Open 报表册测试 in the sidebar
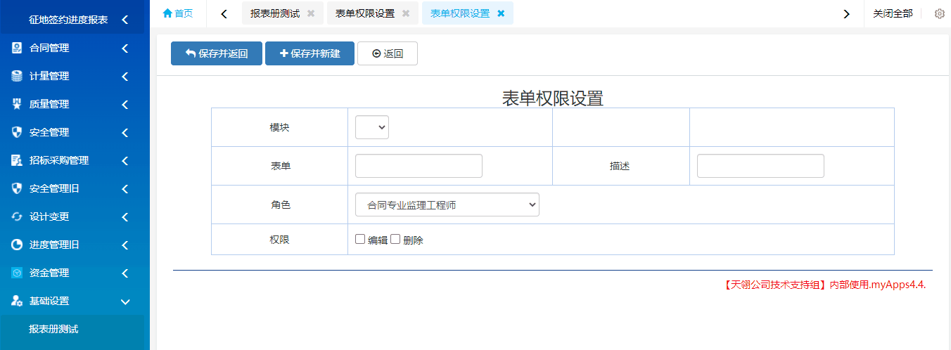Image resolution: width=951 pixels, height=350 pixels. [53, 329]
